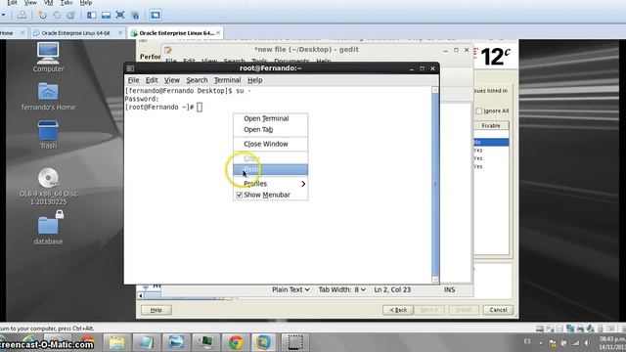Open the Computer desktop icon

(48, 58)
